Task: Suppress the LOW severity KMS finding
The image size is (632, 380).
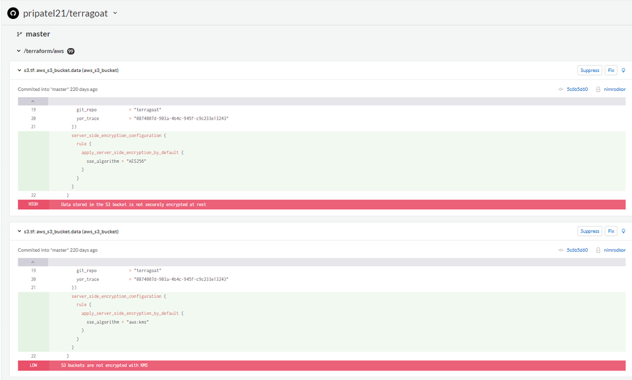Action: [x=590, y=232]
